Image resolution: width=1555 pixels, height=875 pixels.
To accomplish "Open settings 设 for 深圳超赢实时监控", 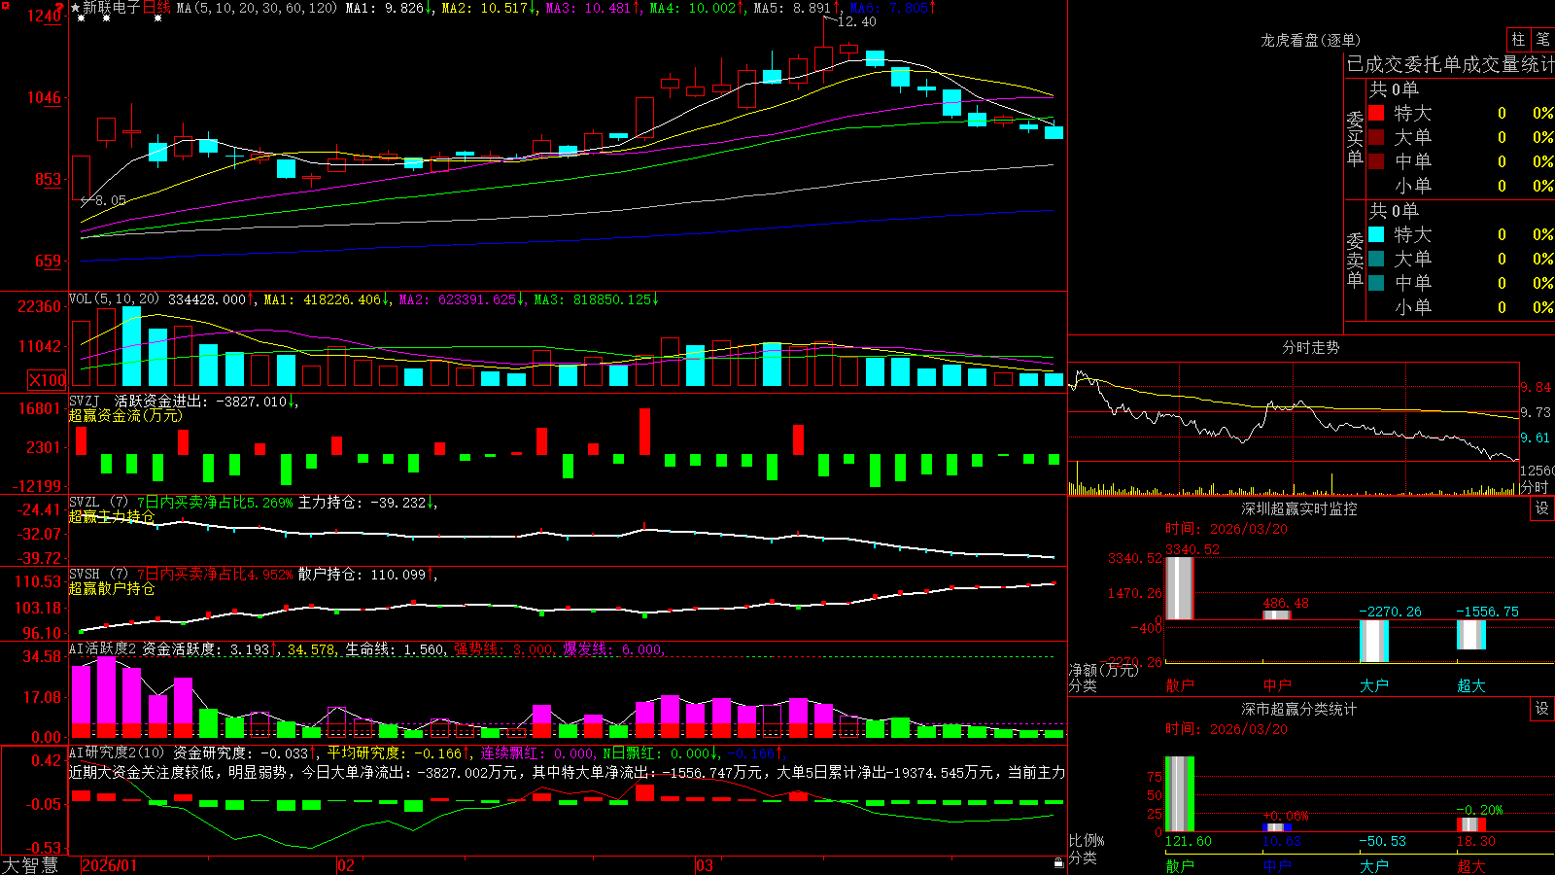I will click(1542, 508).
